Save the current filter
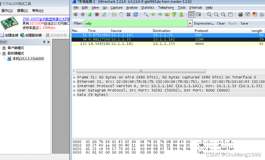This screenshot has height=160, width=265. click(x=244, y=23)
